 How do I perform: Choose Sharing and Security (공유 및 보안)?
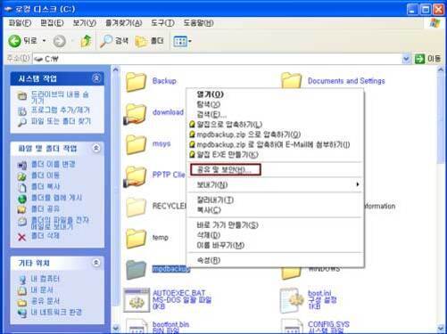tap(275, 170)
